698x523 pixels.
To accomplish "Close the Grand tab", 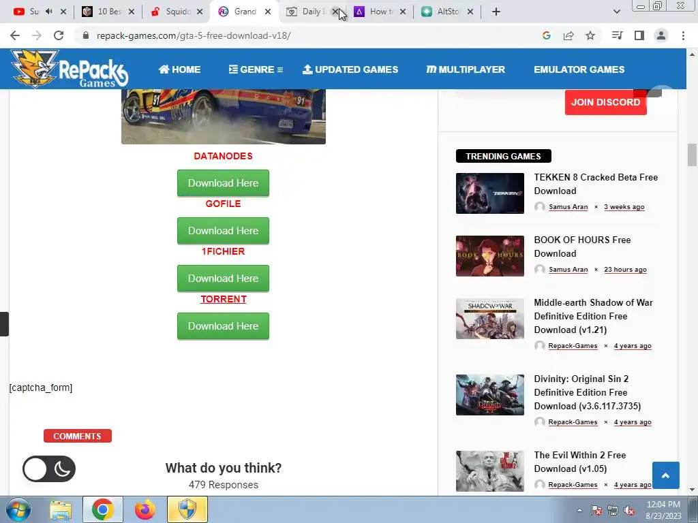I will (x=267, y=12).
